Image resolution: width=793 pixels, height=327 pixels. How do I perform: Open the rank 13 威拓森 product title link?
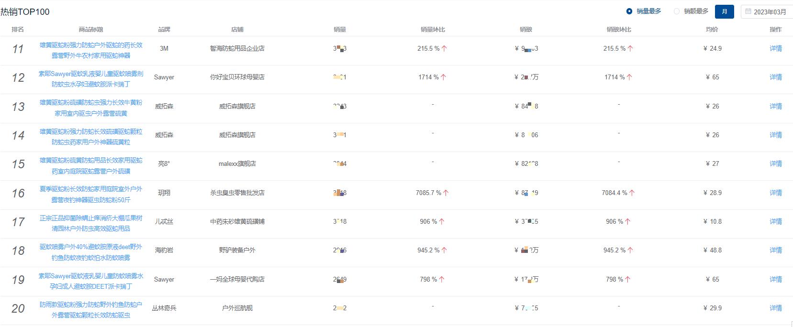91,108
